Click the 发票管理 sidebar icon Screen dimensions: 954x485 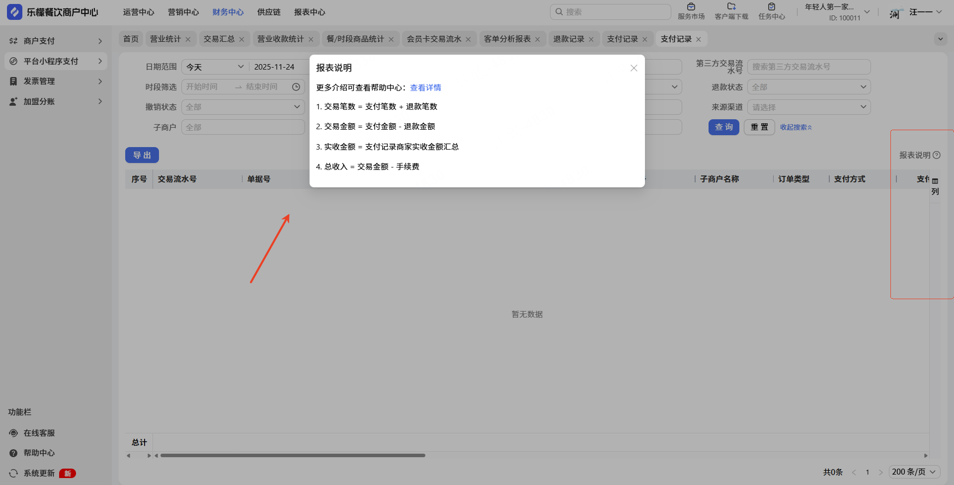click(13, 81)
